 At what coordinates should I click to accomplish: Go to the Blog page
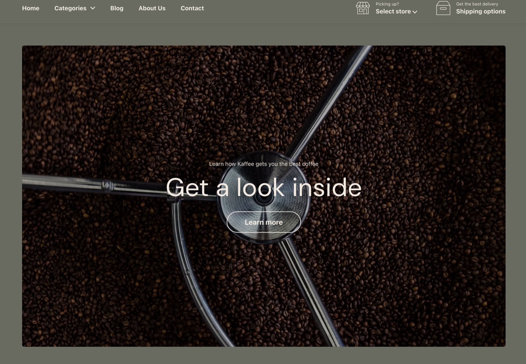(117, 8)
